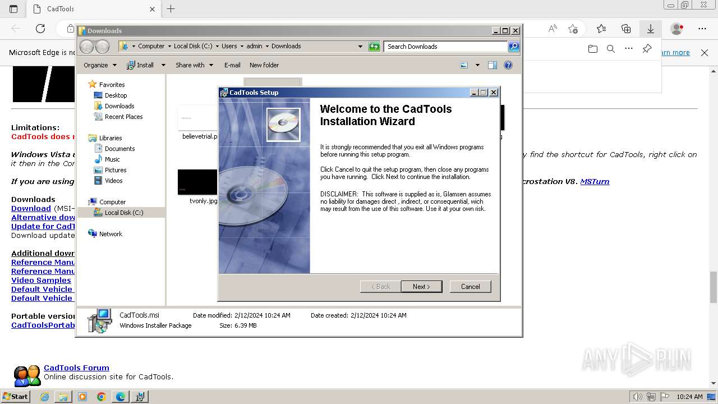Open Desktop in navigation pane

point(116,95)
